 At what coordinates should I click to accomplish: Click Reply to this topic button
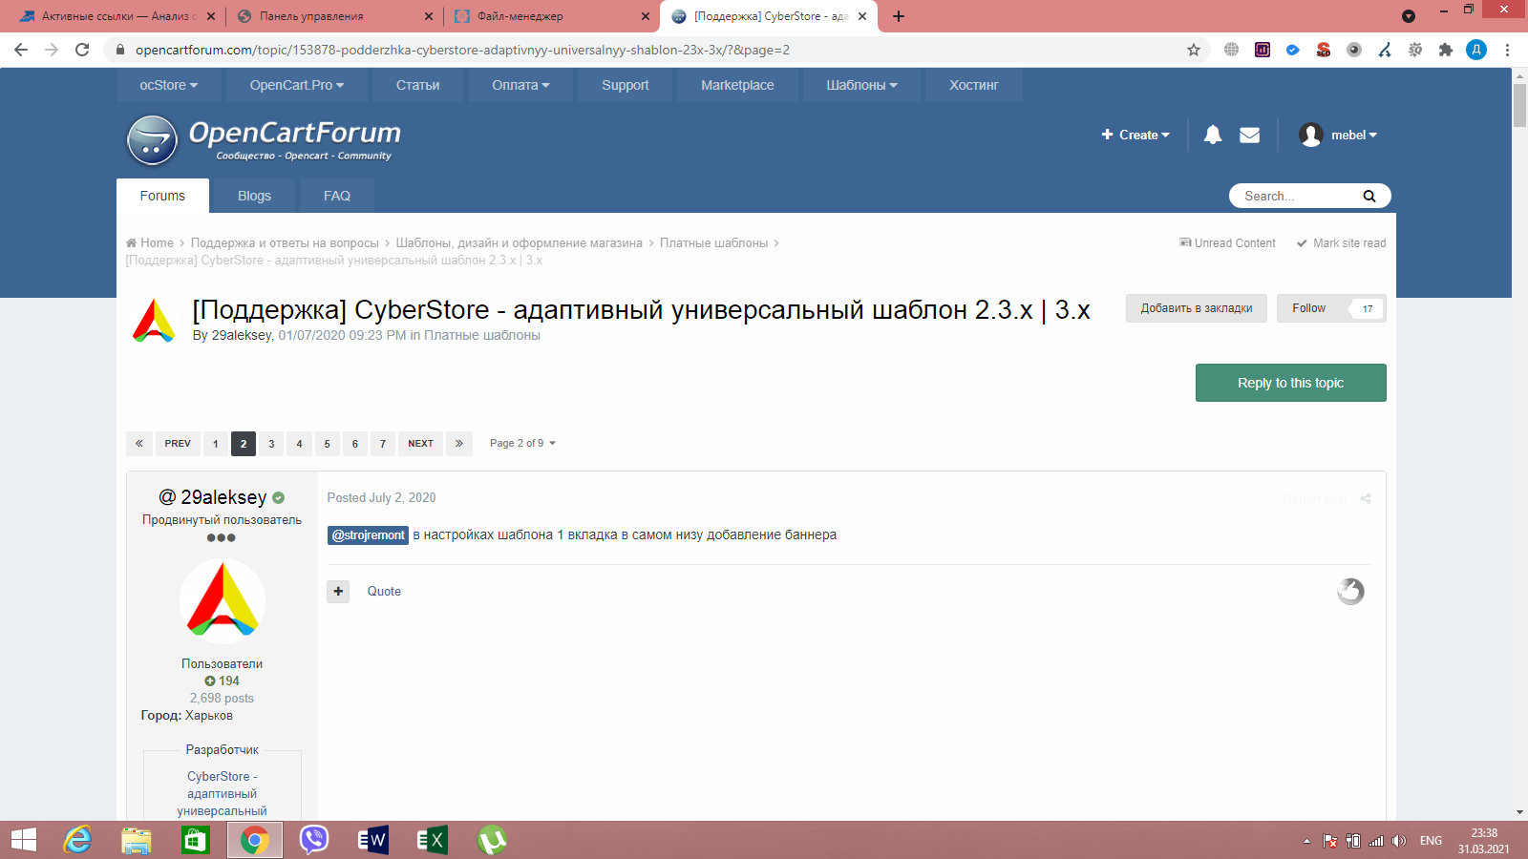[x=1290, y=383]
